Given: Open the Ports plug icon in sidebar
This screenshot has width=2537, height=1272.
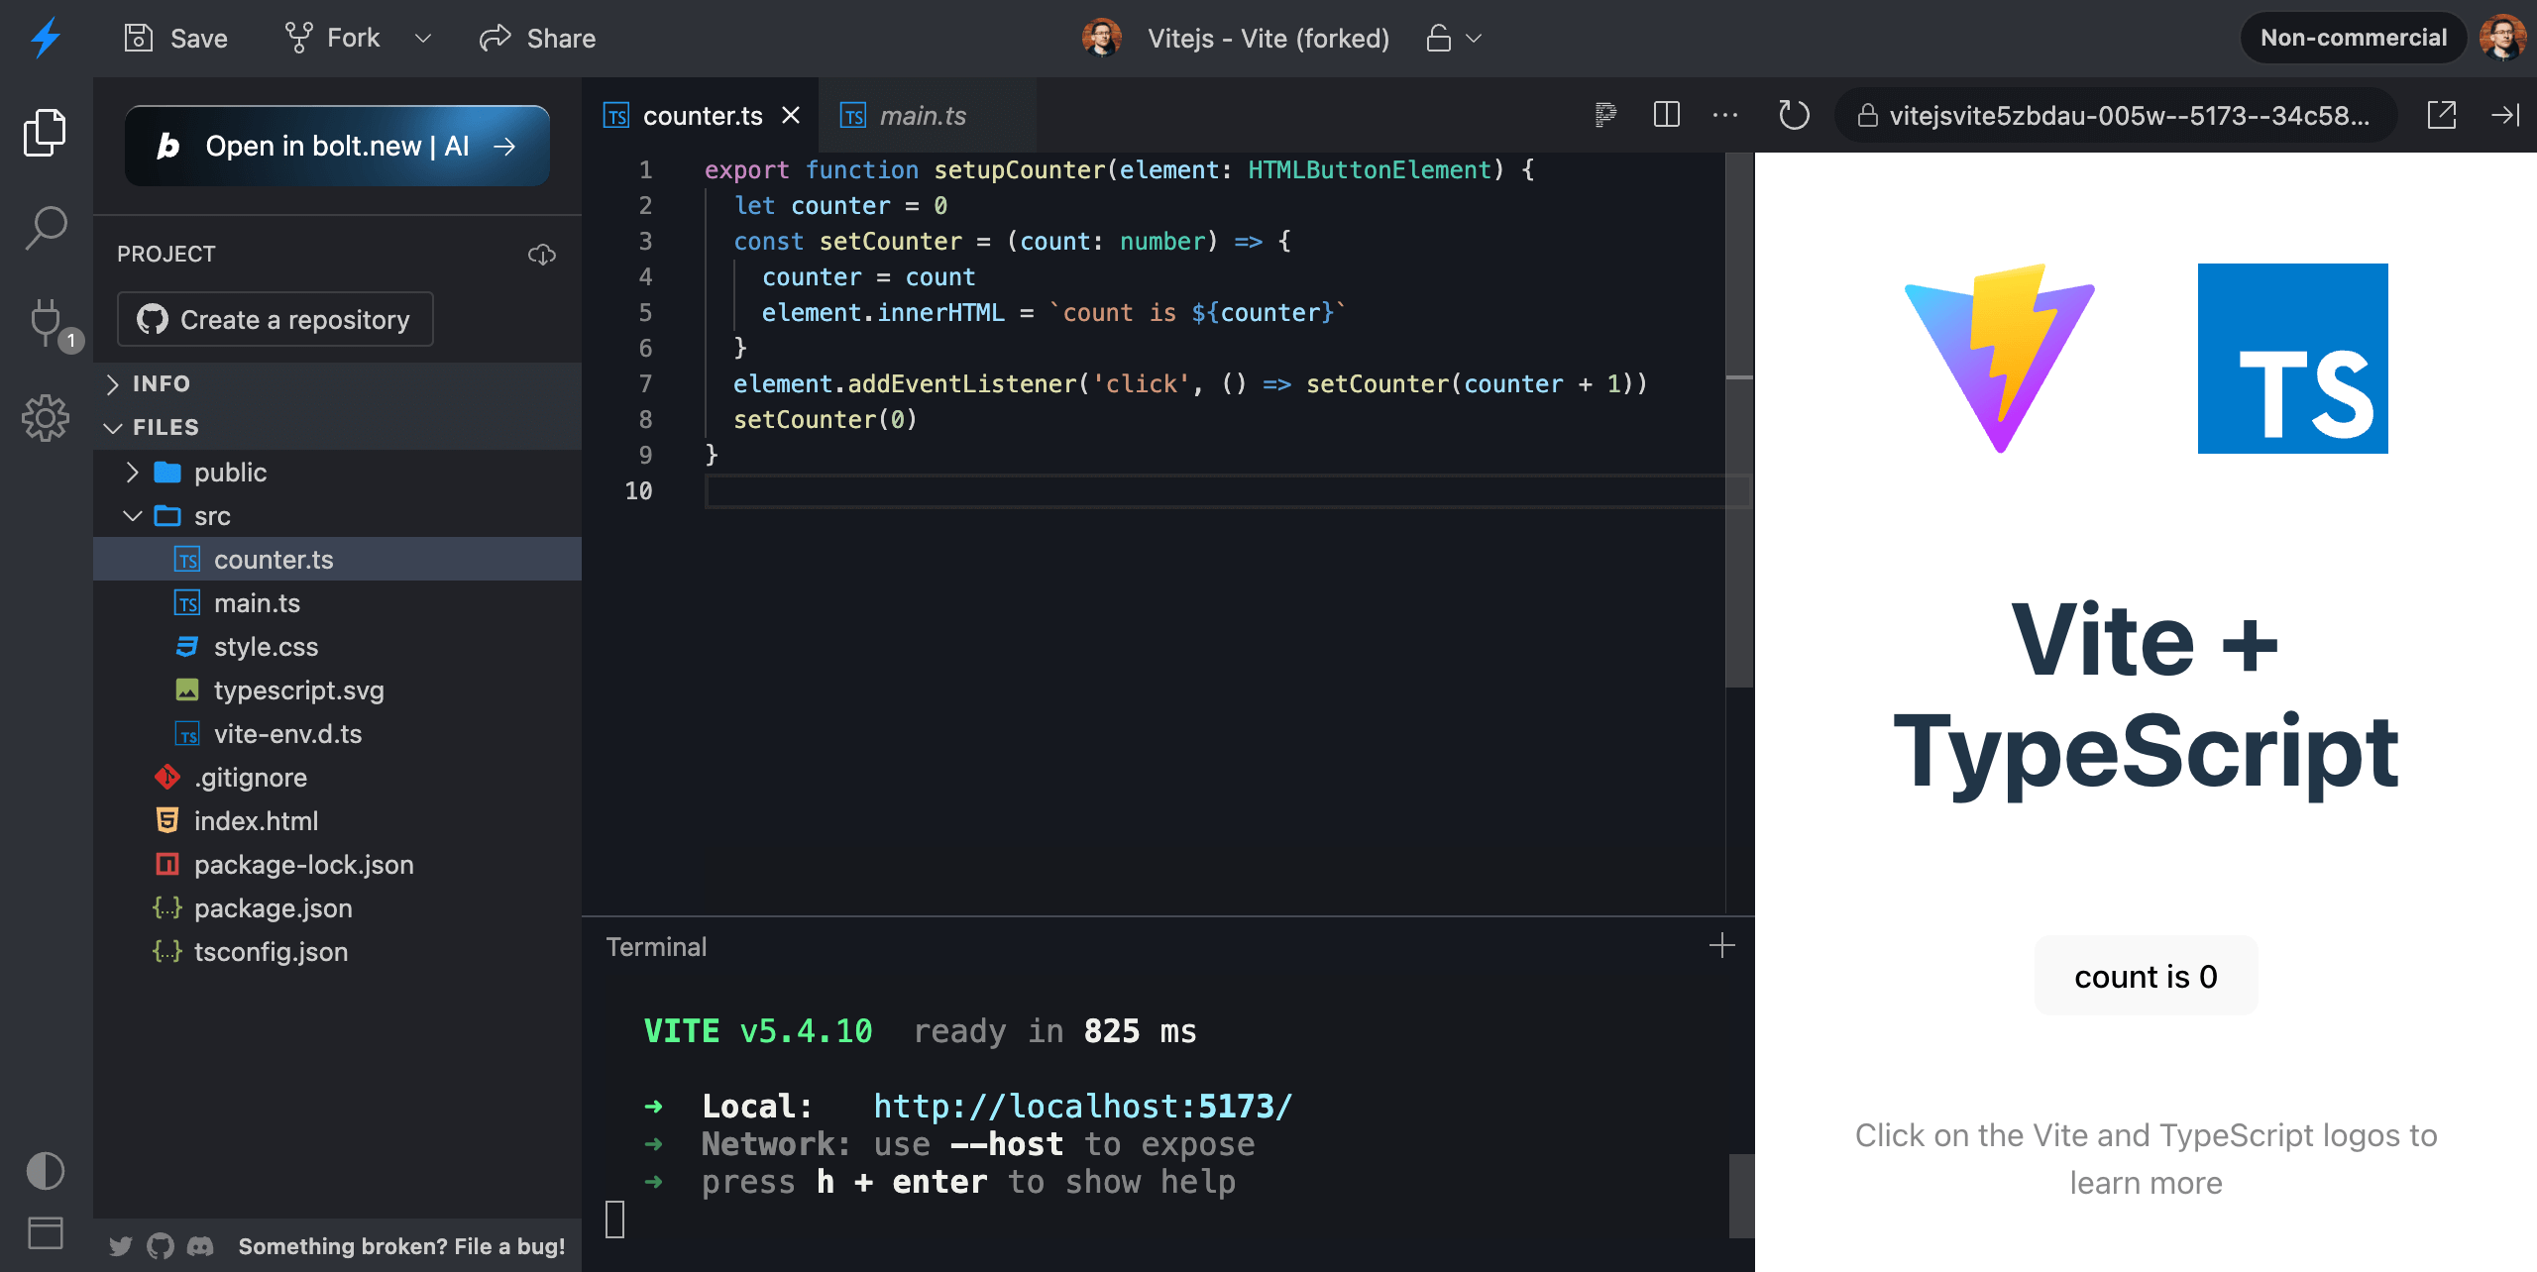Looking at the screenshot, I should [46, 323].
